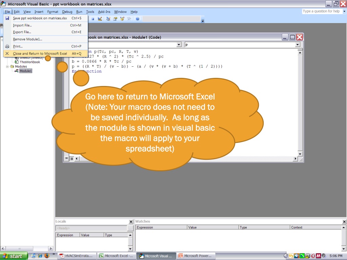Click the Save icon in the File menu
347x260 pixels.
(x=7, y=18)
